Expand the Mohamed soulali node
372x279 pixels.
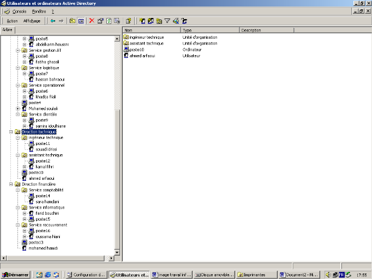point(18,108)
